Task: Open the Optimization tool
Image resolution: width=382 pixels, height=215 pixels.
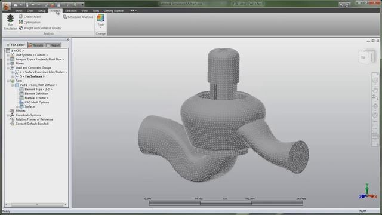Action: tap(29, 22)
